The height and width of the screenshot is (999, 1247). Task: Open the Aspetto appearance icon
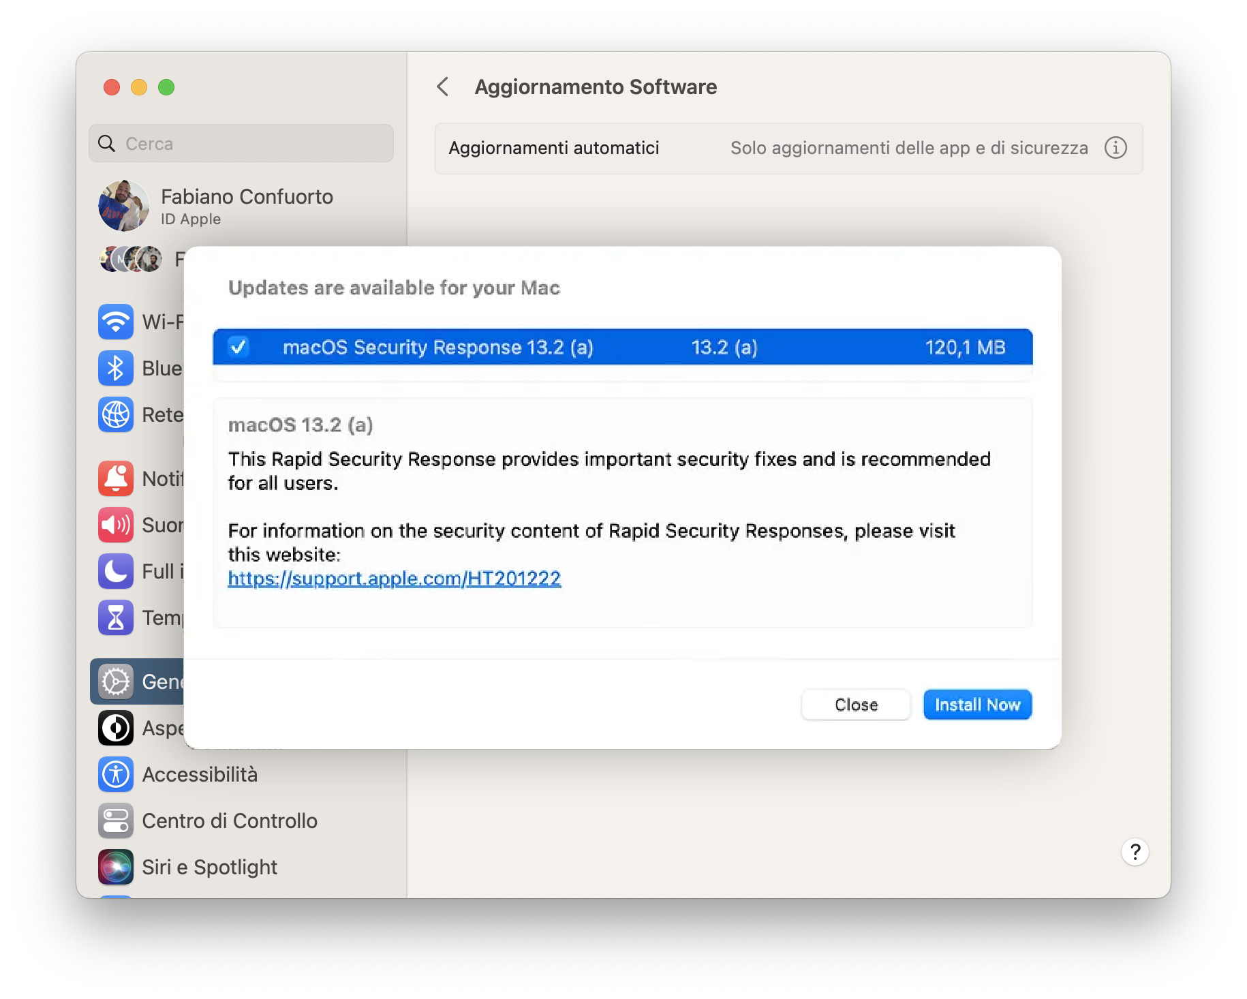point(115,728)
